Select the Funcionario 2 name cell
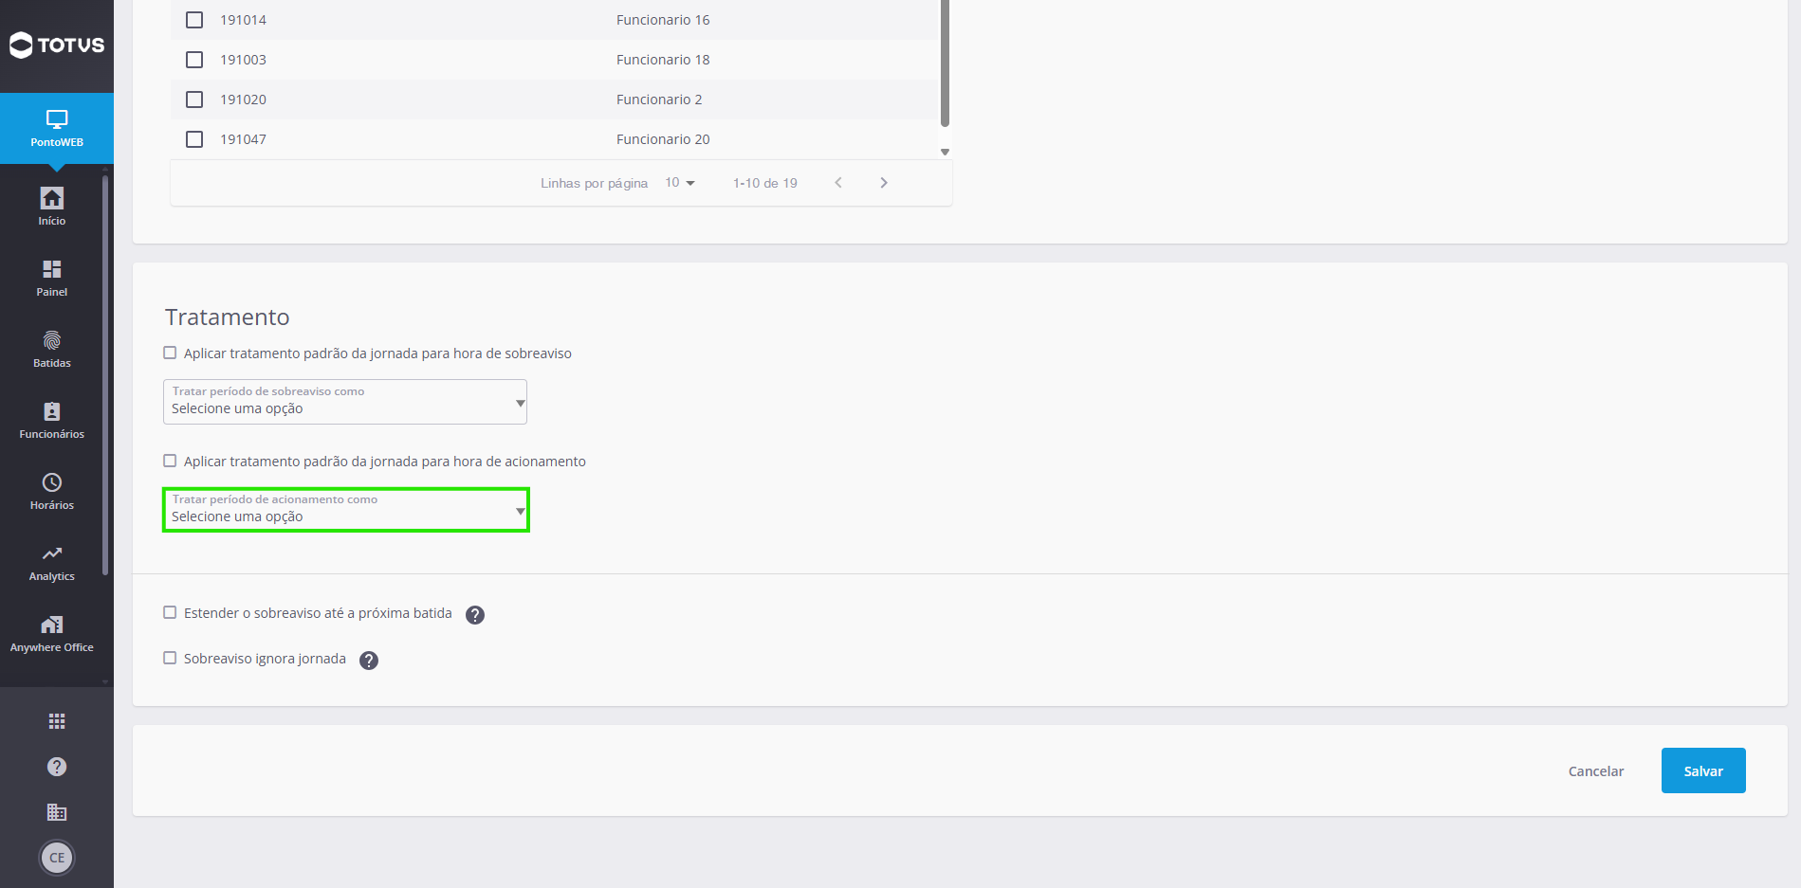Image resolution: width=1801 pixels, height=888 pixels. pos(659,100)
